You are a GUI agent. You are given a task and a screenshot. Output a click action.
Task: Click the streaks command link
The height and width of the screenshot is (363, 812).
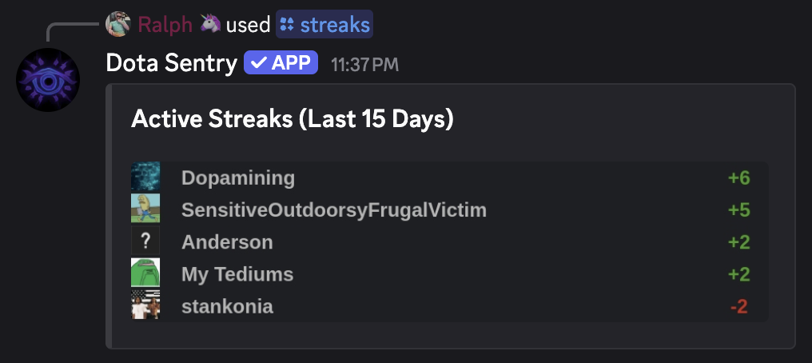[335, 25]
